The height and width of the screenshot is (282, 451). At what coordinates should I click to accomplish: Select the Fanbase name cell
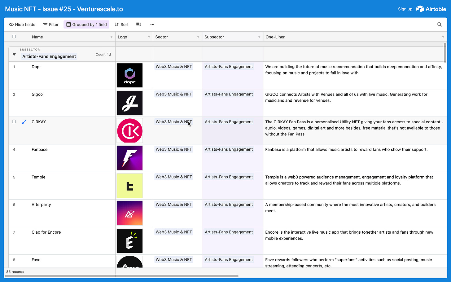62,158
